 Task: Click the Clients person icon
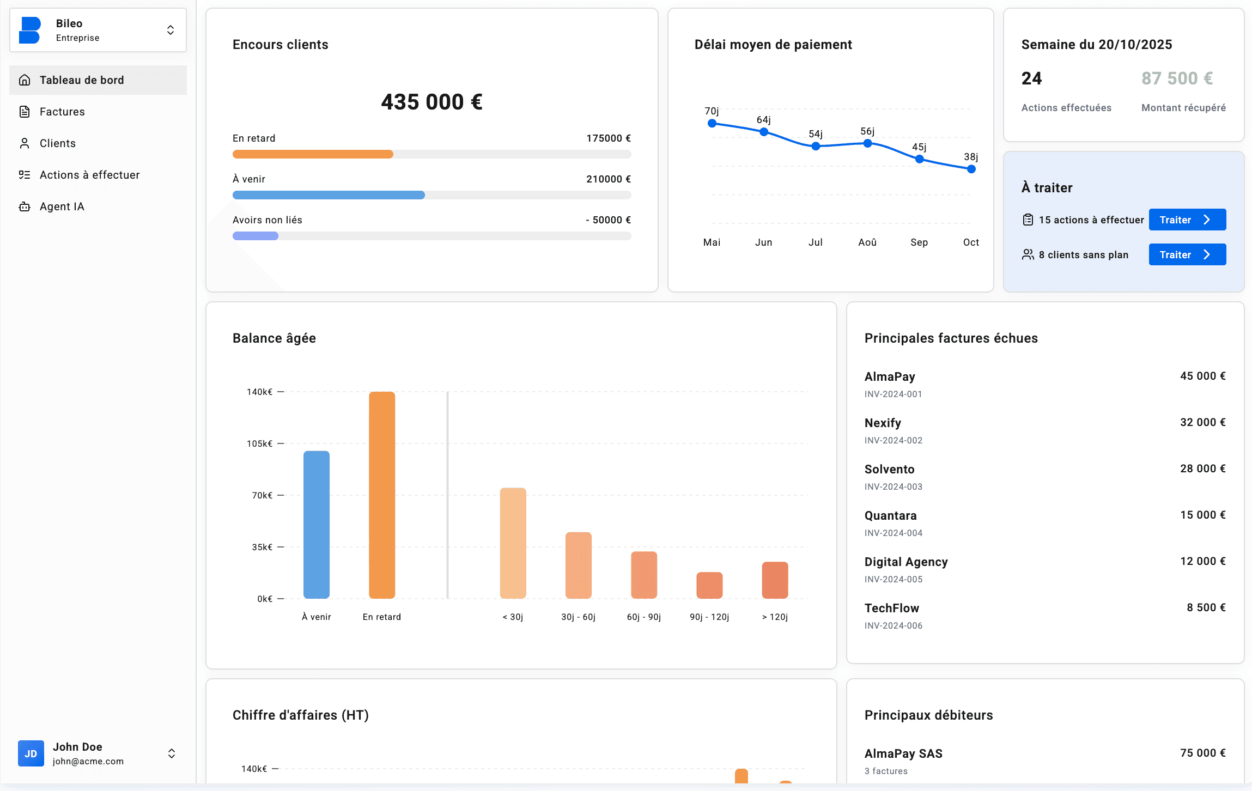pyautogui.click(x=25, y=143)
